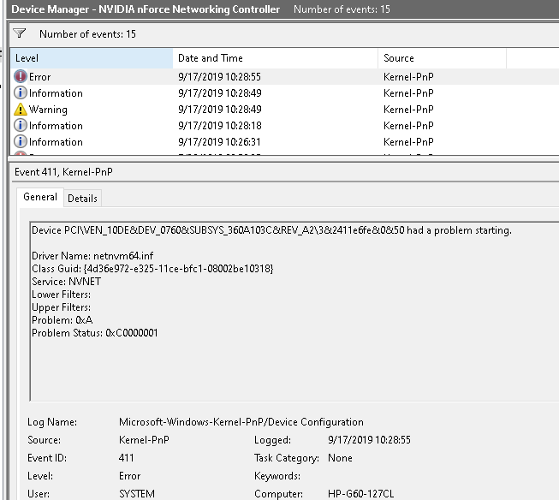Click the Problem: 0xA line

coord(62,320)
